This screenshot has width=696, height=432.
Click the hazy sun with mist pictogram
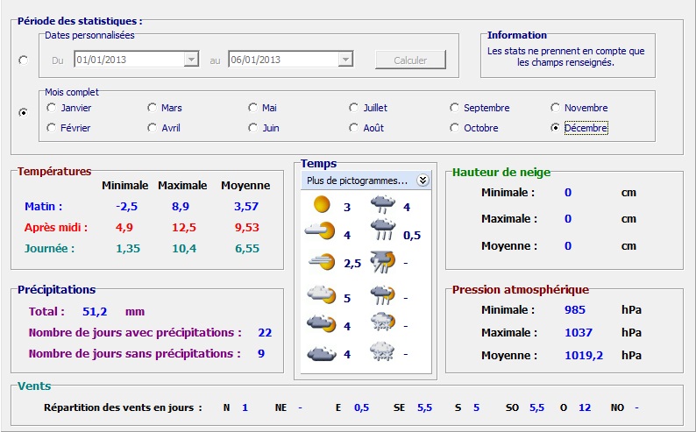pyautogui.click(x=322, y=262)
